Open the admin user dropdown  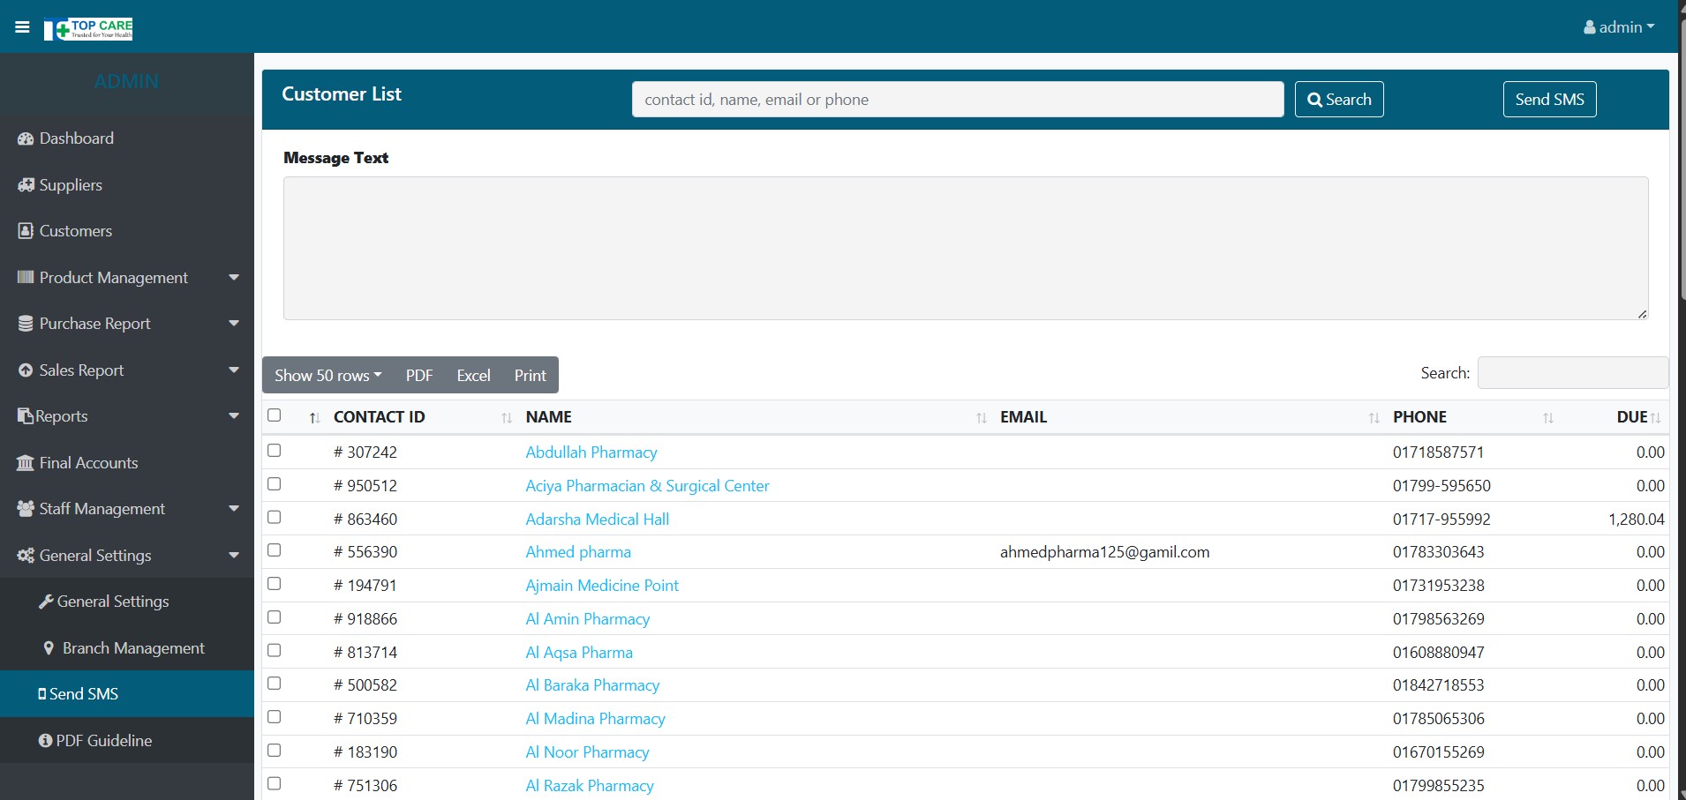tap(1618, 27)
